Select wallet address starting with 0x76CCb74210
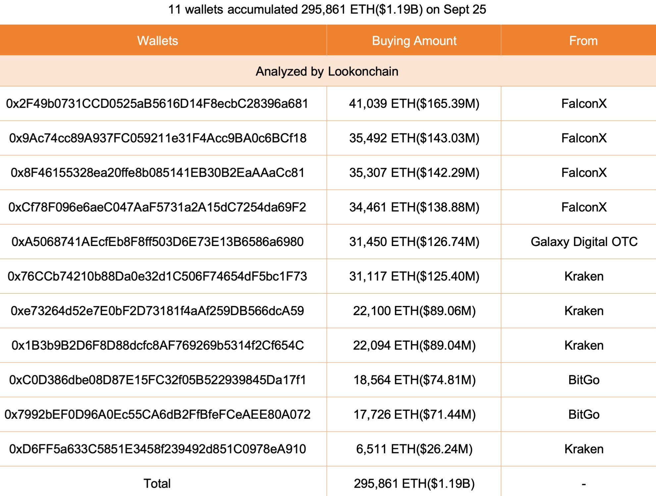 pyautogui.click(x=157, y=276)
